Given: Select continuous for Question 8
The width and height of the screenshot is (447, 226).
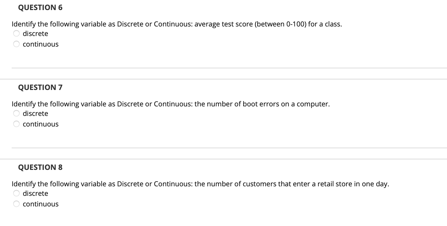Looking at the screenshot, I should pos(16,204).
